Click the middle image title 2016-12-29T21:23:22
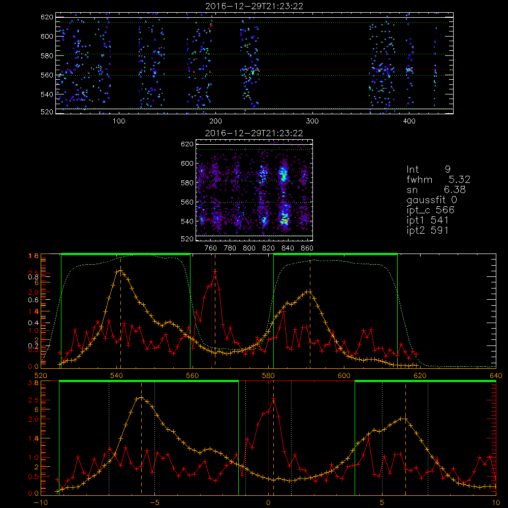The image size is (508, 508). pos(254,133)
